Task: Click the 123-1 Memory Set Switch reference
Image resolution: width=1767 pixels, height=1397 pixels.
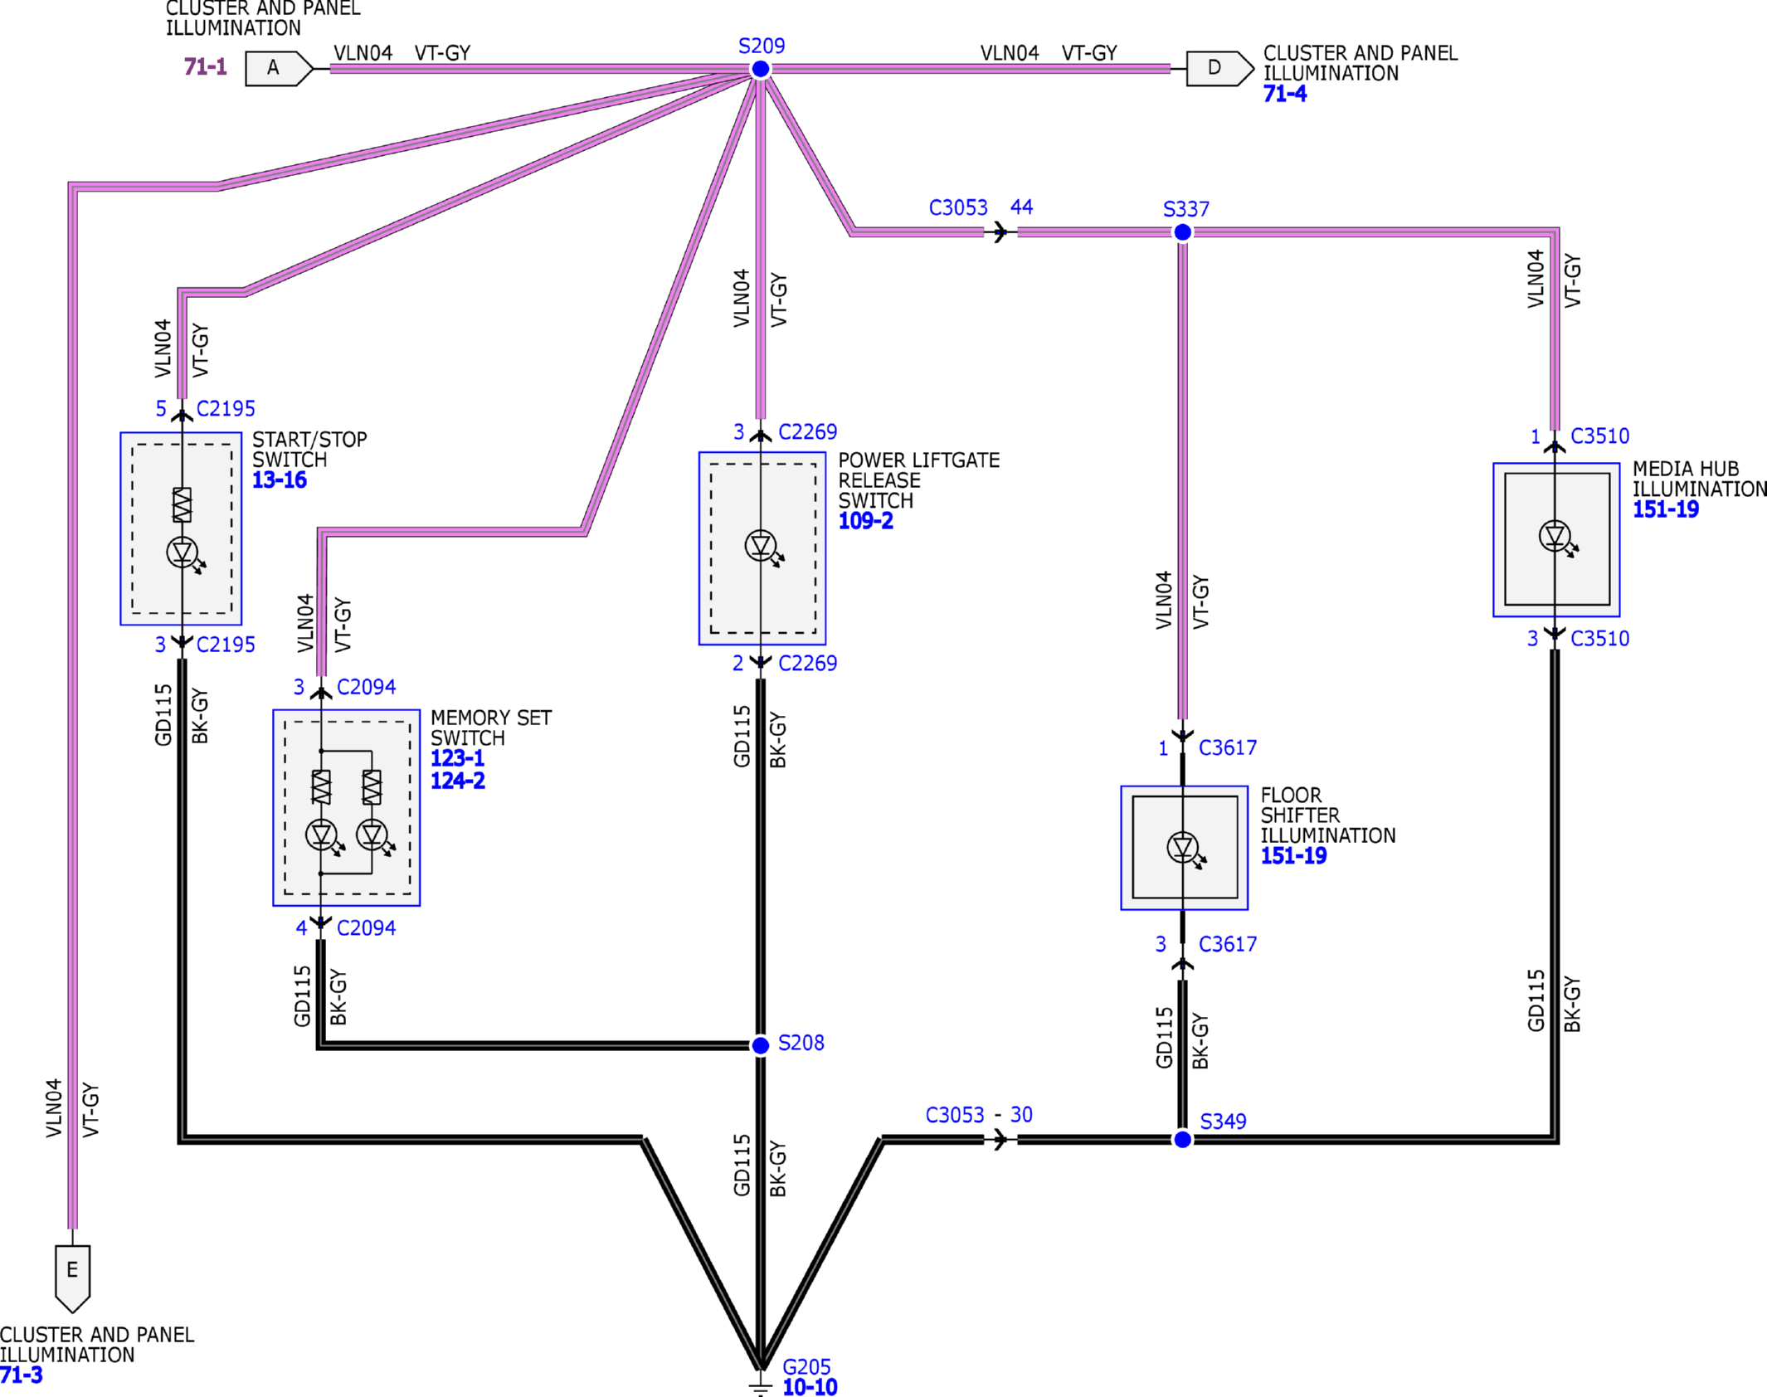Action: (457, 758)
